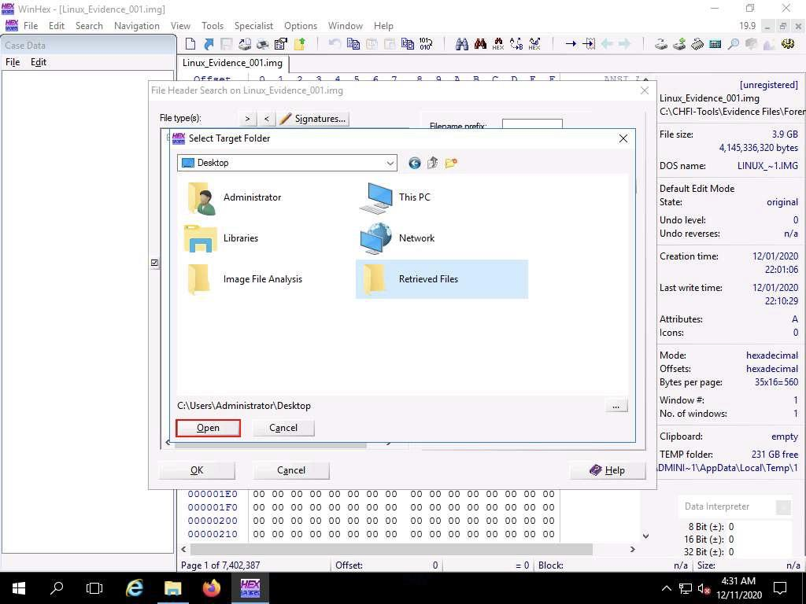Click the Create New Folder icon
The width and height of the screenshot is (806, 604).
tap(451, 164)
